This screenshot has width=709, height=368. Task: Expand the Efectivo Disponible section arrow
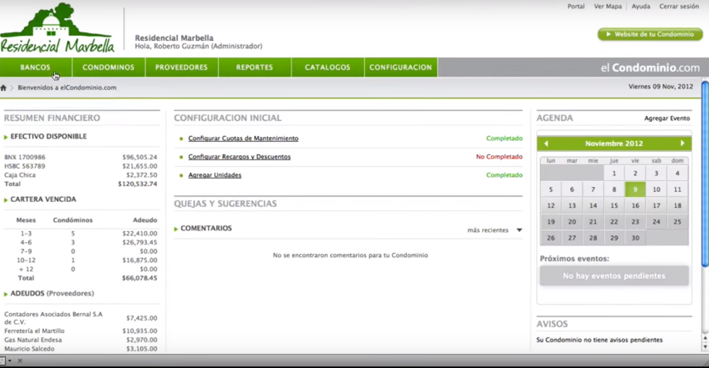click(6, 137)
